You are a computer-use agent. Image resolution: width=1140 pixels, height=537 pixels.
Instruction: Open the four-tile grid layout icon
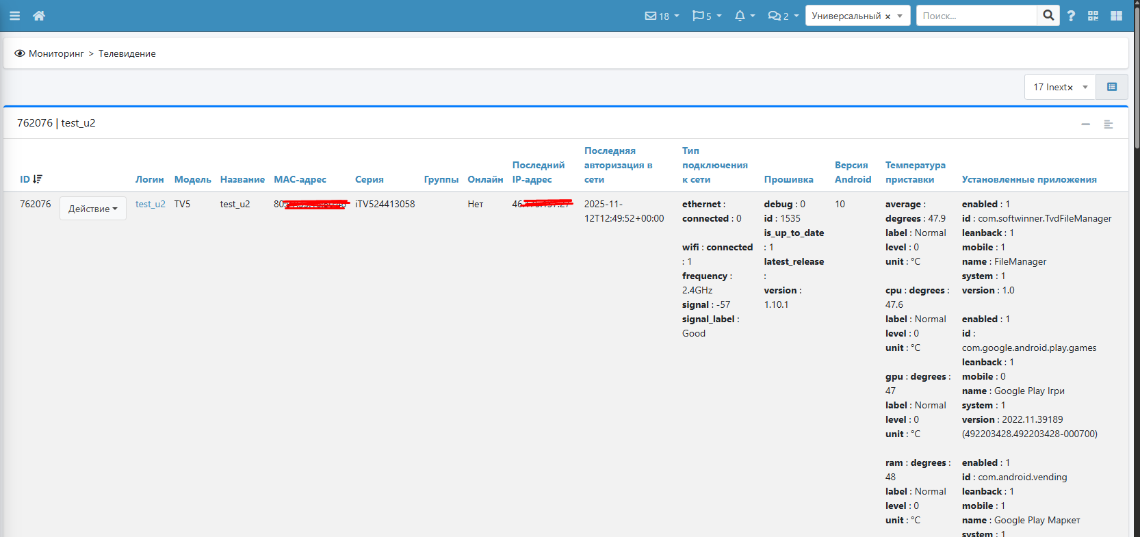pyautogui.click(x=1116, y=16)
